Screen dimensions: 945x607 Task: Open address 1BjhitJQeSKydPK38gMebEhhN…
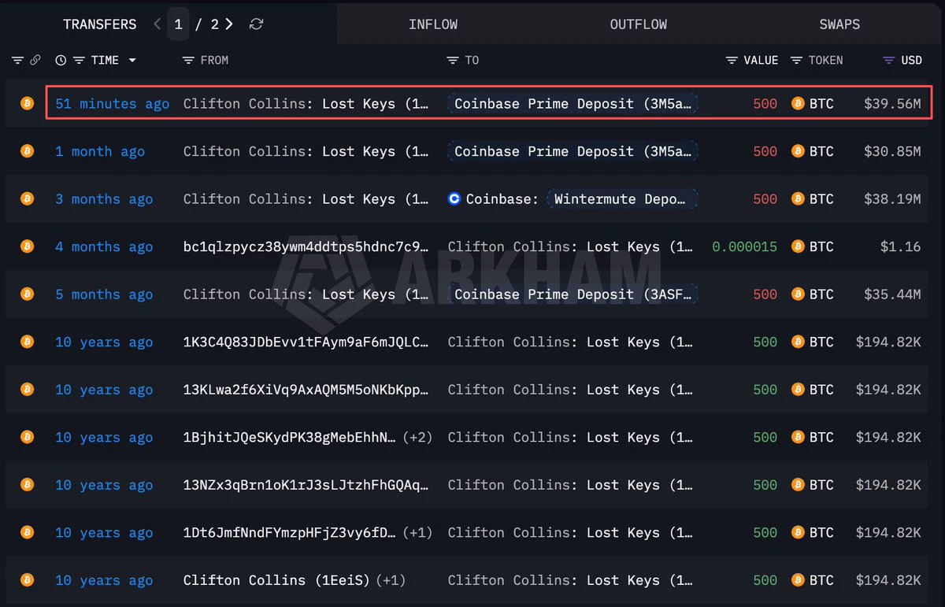290,437
